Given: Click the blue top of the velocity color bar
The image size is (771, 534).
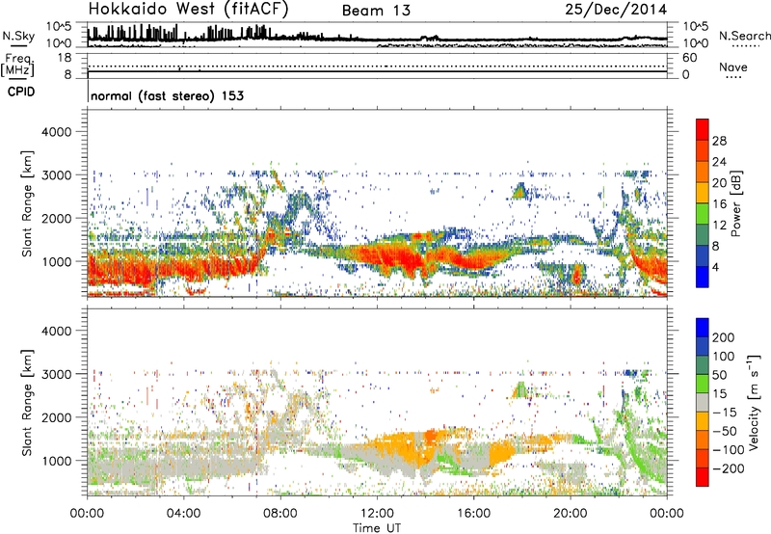Looking at the screenshot, I should coord(703,327).
